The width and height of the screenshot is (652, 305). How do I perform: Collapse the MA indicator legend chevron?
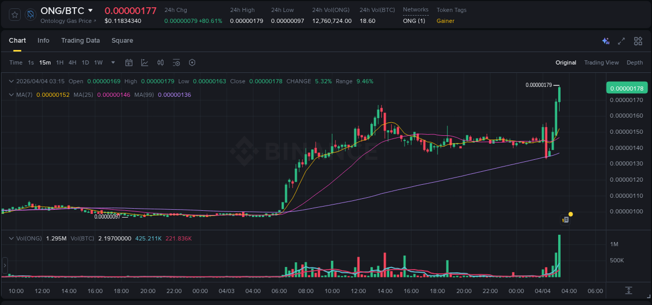(11, 95)
